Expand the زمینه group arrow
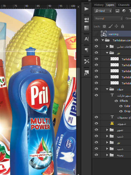 tap(107, 155)
